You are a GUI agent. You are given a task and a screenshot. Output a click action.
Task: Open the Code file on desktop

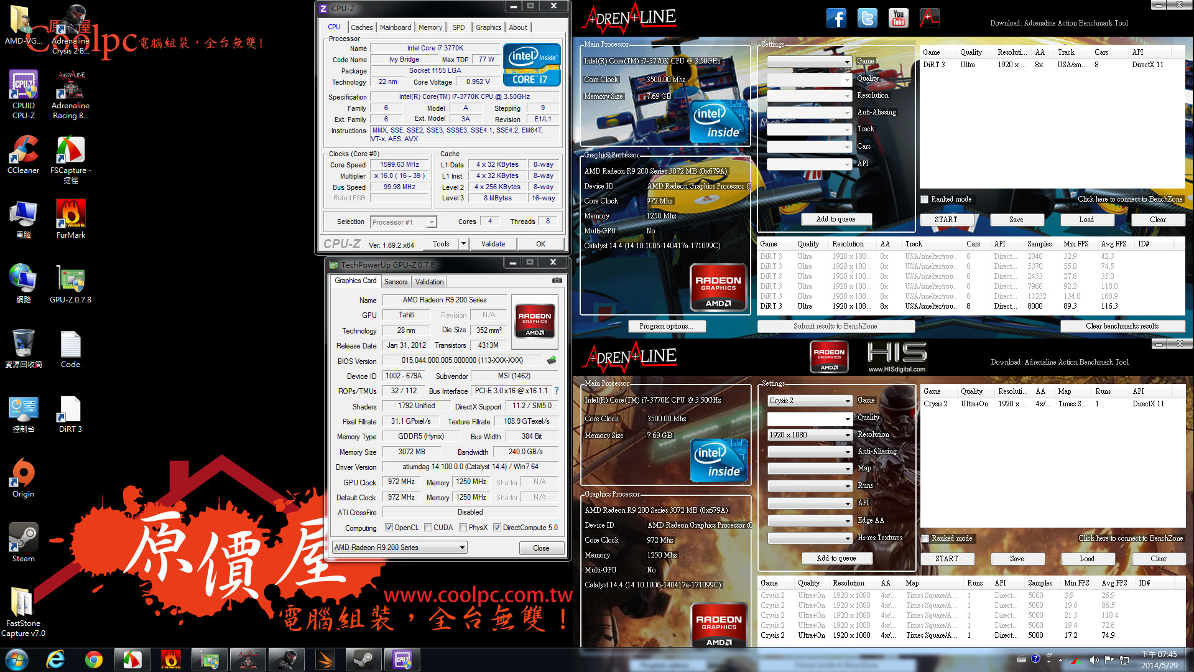(x=71, y=349)
